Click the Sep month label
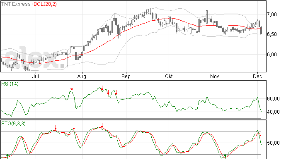Screen dimensions: 286x160 [126, 76]
